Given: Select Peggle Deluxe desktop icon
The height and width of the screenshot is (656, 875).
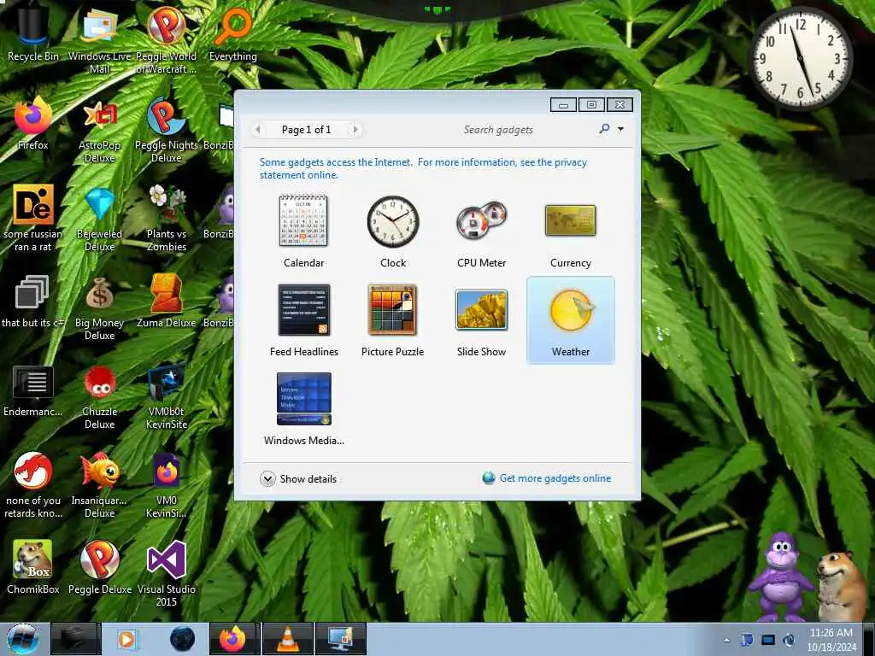Looking at the screenshot, I should 99,567.
